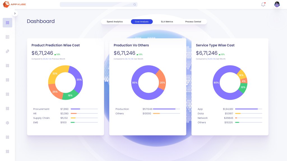
Task: Click the $10000 Others progress bar
Action: [166, 113]
